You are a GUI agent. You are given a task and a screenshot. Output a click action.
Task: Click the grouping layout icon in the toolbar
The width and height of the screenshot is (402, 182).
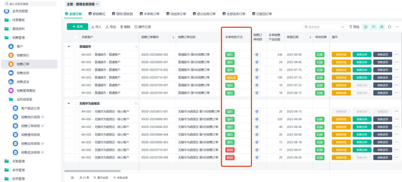click(381, 27)
